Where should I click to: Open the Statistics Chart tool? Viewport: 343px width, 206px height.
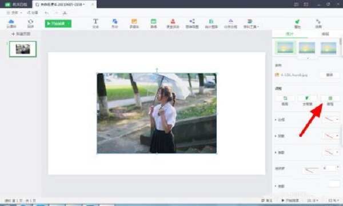[x=212, y=23]
